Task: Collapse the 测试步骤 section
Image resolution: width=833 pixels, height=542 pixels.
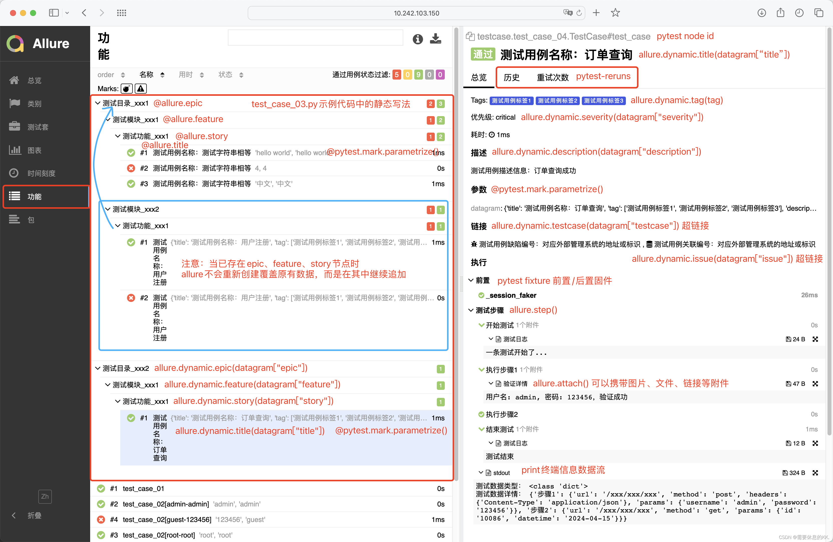Action: click(x=471, y=310)
